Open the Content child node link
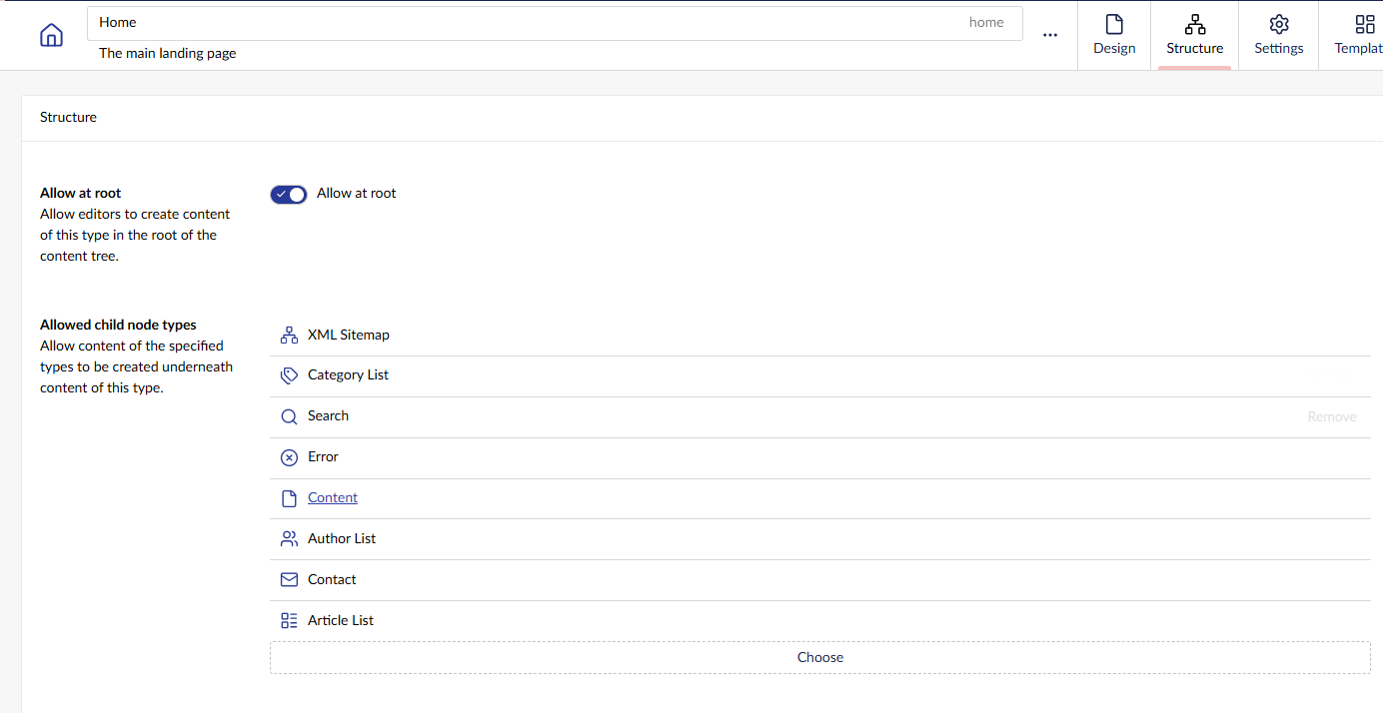1383x713 pixels. [x=333, y=497]
